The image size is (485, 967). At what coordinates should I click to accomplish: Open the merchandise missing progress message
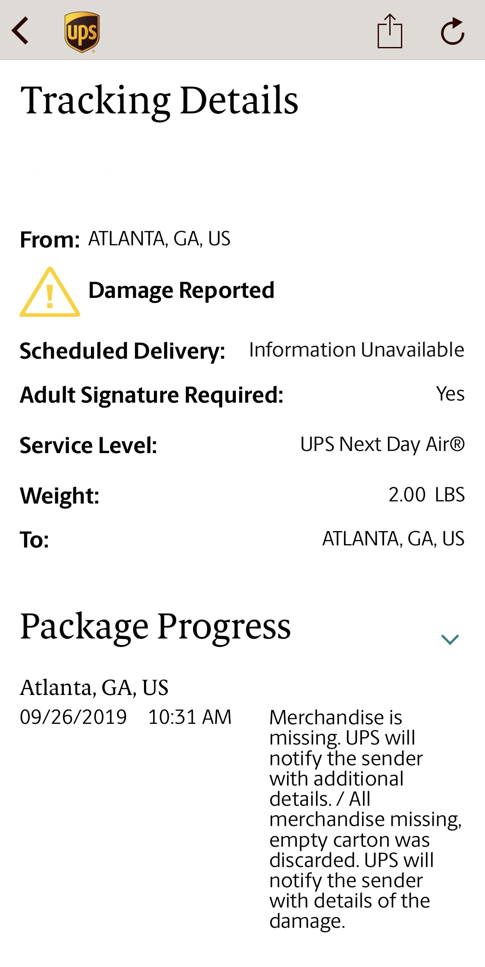365,819
